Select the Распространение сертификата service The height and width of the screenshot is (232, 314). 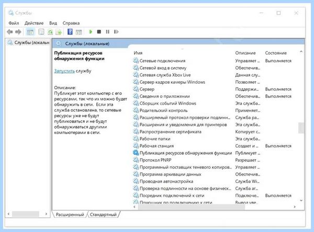click(x=171, y=131)
